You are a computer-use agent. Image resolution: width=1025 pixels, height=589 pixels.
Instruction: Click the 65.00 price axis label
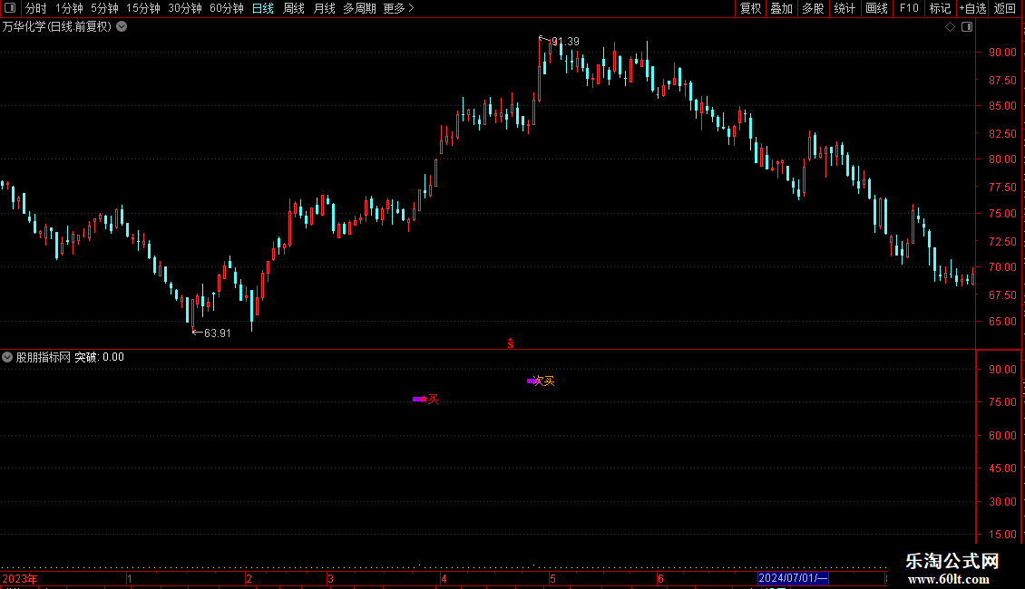click(x=1002, y=322)
